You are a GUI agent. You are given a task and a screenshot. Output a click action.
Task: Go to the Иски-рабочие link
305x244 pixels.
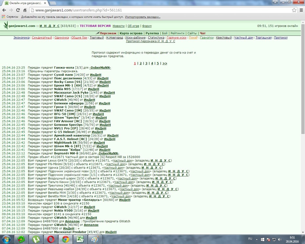(135, 38)
